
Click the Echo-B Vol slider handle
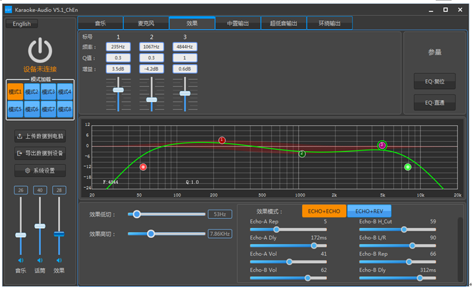tap(308, 278)
